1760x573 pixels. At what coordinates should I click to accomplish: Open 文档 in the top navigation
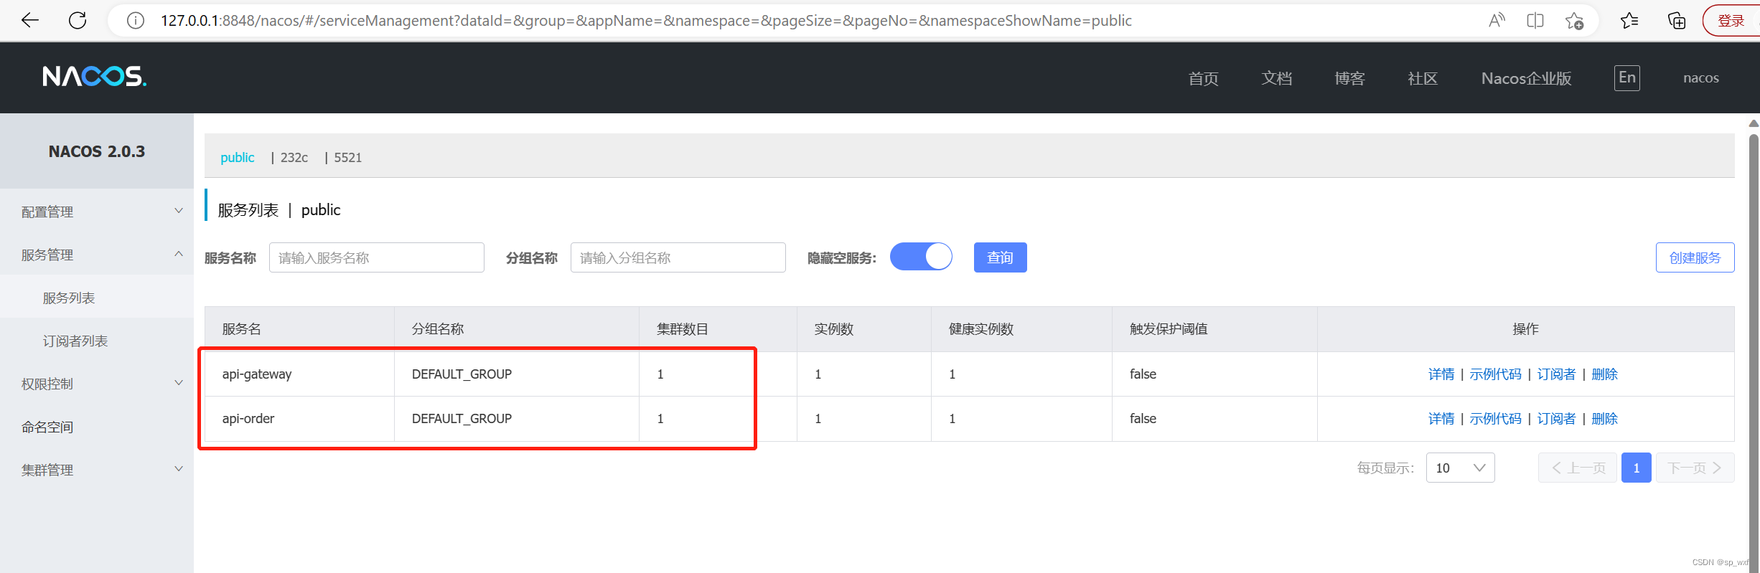click(1277, 78)
